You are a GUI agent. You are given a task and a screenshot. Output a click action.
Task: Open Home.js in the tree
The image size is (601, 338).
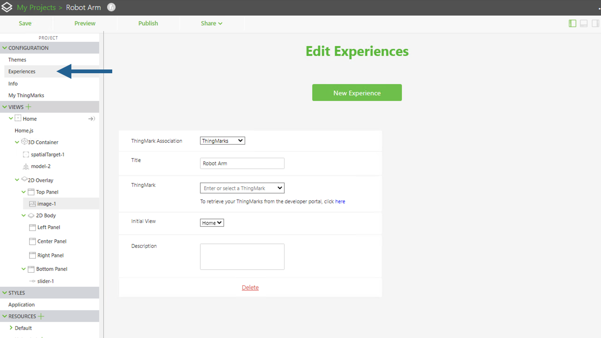pos(24,131)
